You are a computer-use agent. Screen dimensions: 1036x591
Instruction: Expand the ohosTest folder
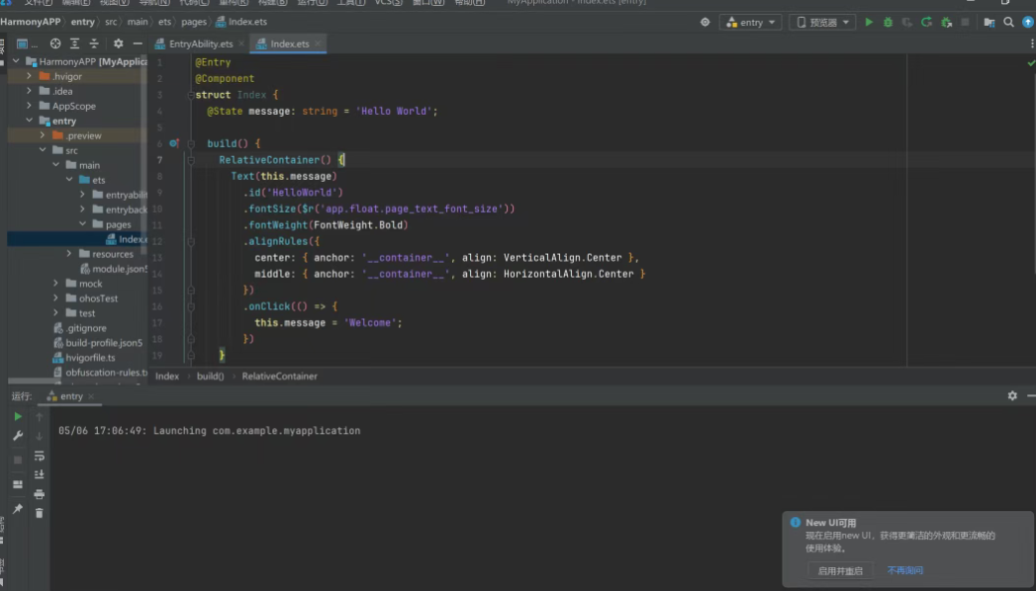click(x=55, y=298)
